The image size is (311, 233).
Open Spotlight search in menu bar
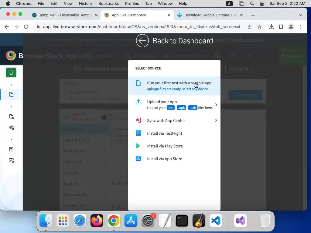[252, 3]
